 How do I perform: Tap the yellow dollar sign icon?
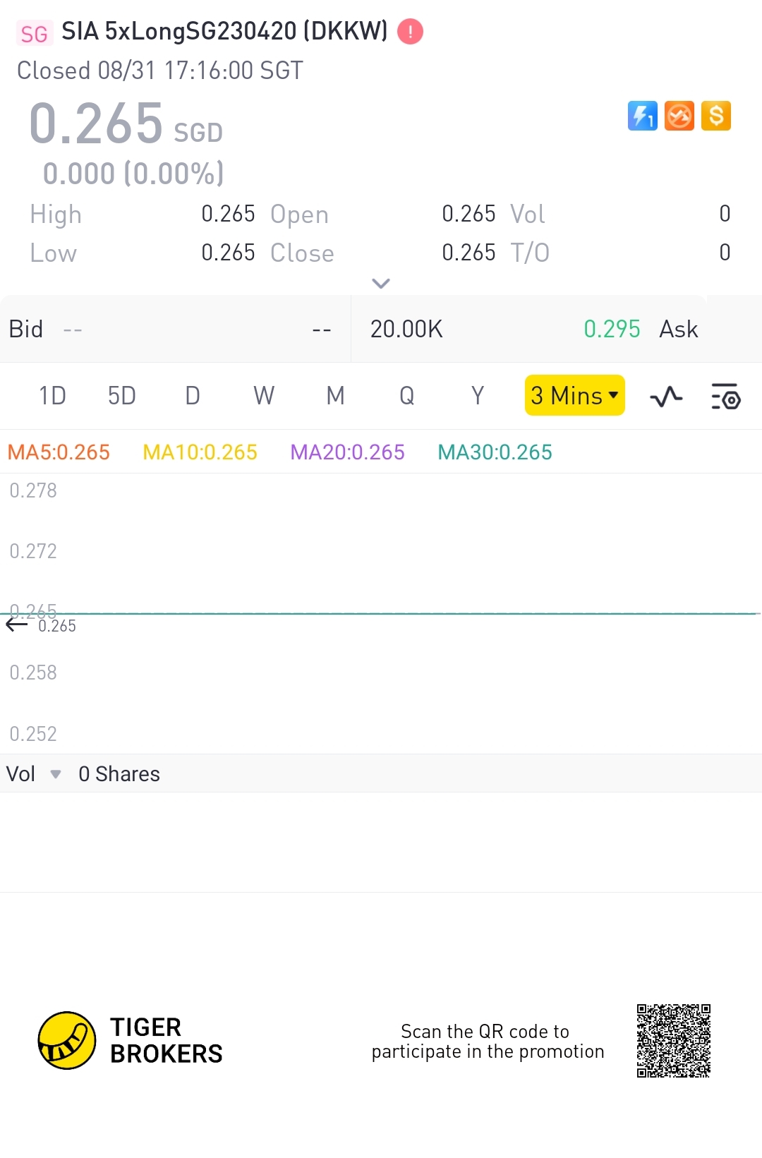(716, 116)
